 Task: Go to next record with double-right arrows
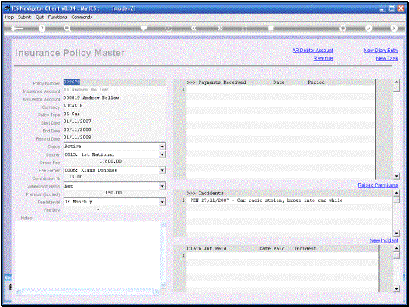[x=220, y=29]
